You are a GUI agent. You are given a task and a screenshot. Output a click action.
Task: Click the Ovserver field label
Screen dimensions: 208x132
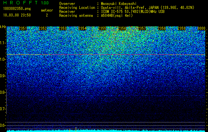click(67, 4)
